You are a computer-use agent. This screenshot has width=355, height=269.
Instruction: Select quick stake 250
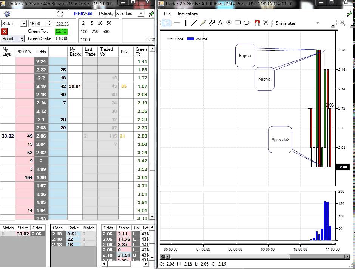95,31
